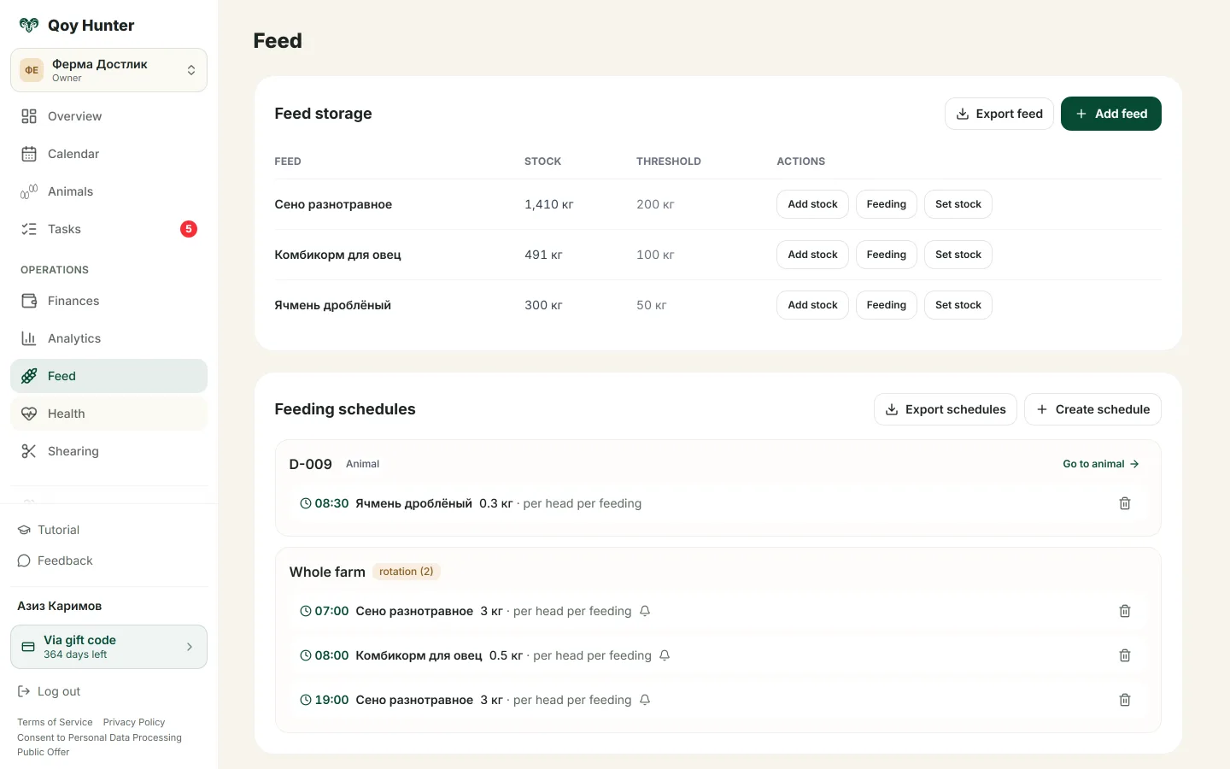
Task: Open Consent to Personal Data Processing
Action: [99, 737]
